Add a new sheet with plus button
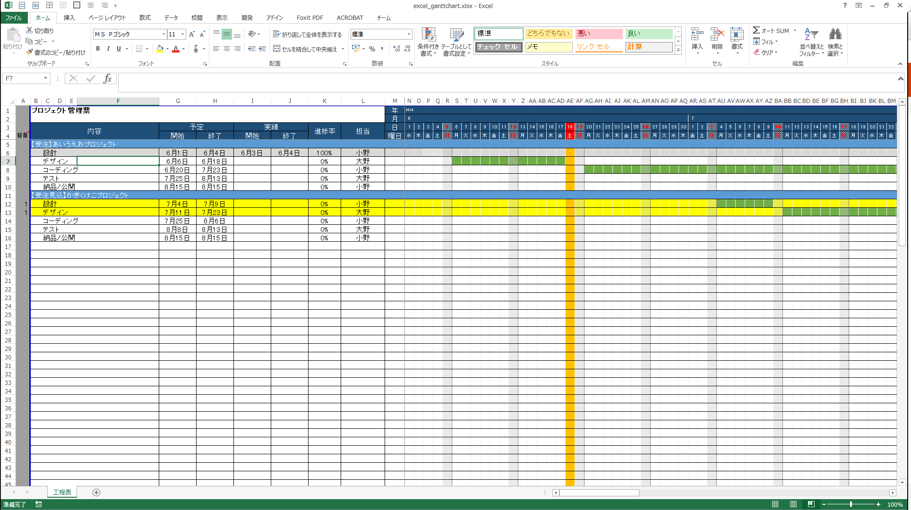The height and width of the screenshot is (510, 911). (x=96, y=493)
